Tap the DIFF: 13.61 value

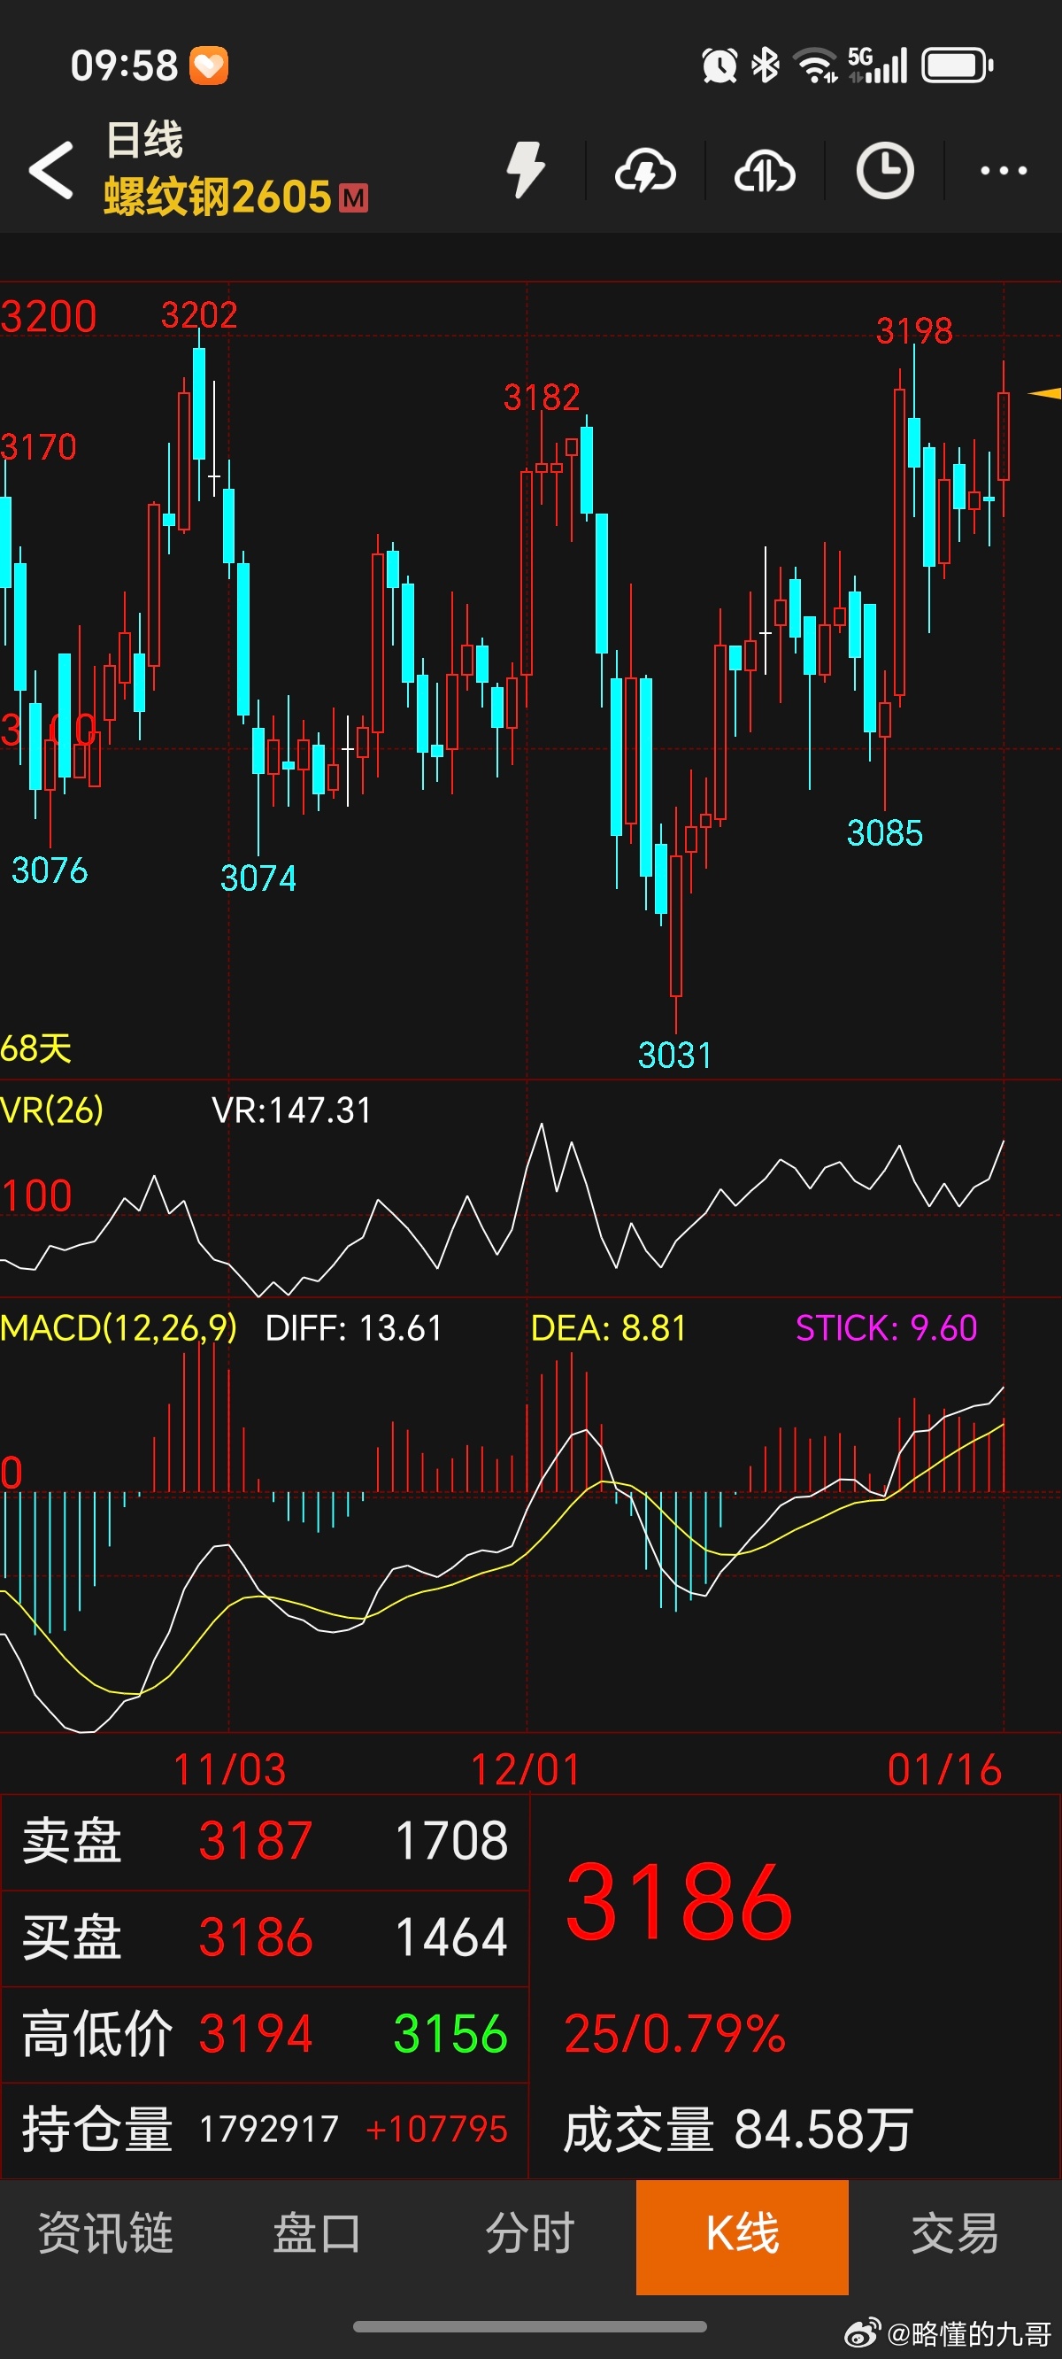pos(354,1328)
